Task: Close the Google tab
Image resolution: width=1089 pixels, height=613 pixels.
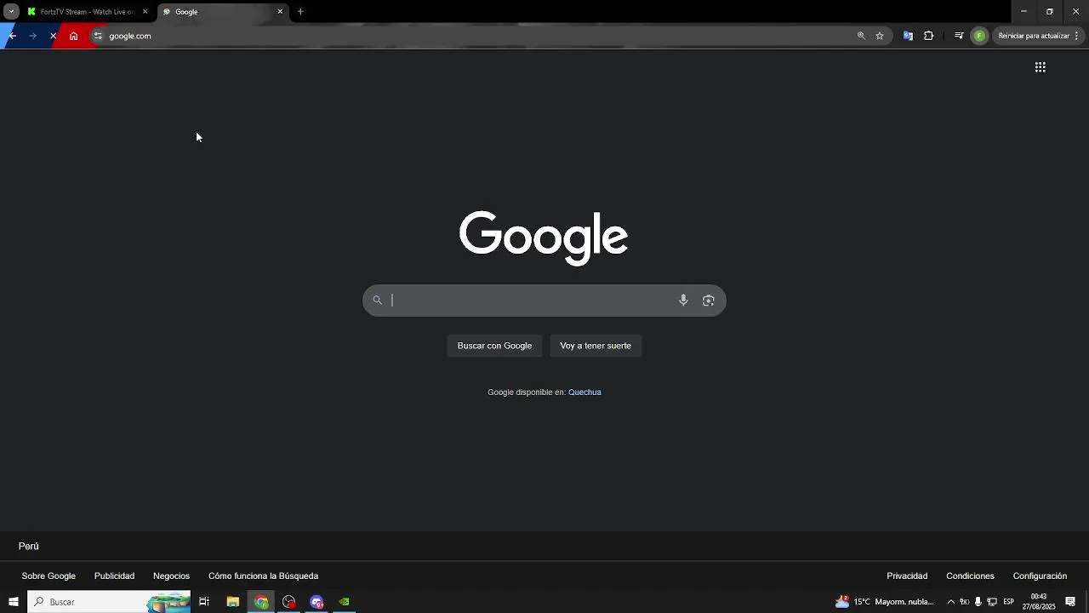Action: click(x=280, y=12)
